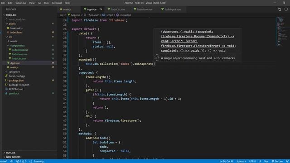Open the Edit menu
Image resolution: width=290 pixels, height=163 pixels.
pyautogui.click(x=10, y=3)
